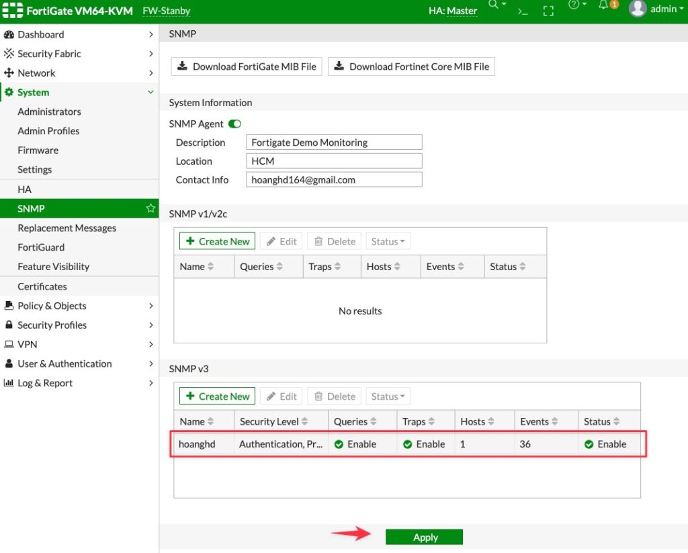Go to the Firmware page
The image size is (688, 553).
click(38, 150)
